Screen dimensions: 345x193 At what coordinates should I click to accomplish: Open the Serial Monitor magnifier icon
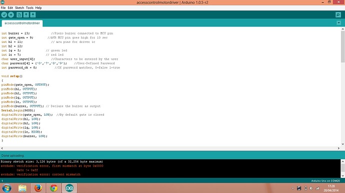(x=338, y=14)
